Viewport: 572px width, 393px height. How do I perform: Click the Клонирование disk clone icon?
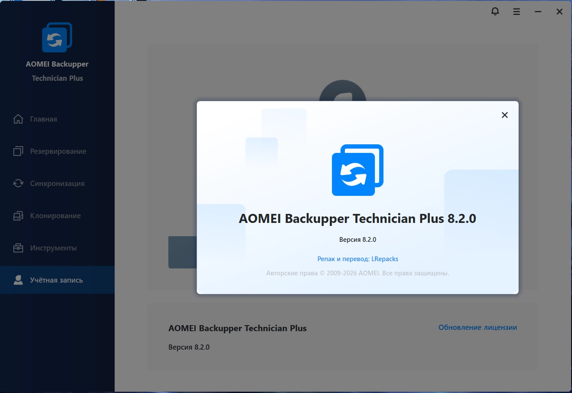(18, 216)
